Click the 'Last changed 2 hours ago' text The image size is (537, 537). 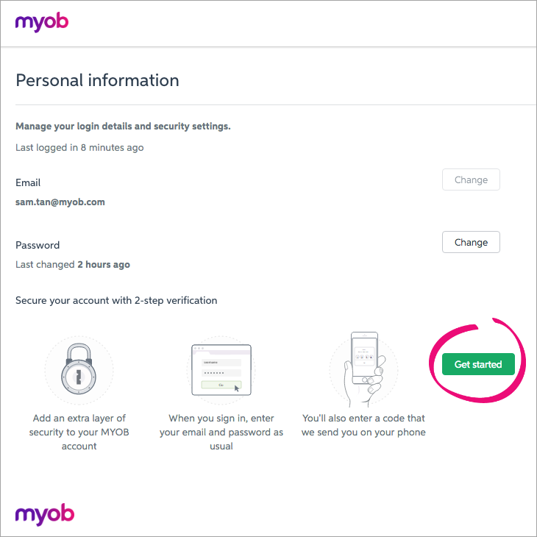[x=73, y=264]
